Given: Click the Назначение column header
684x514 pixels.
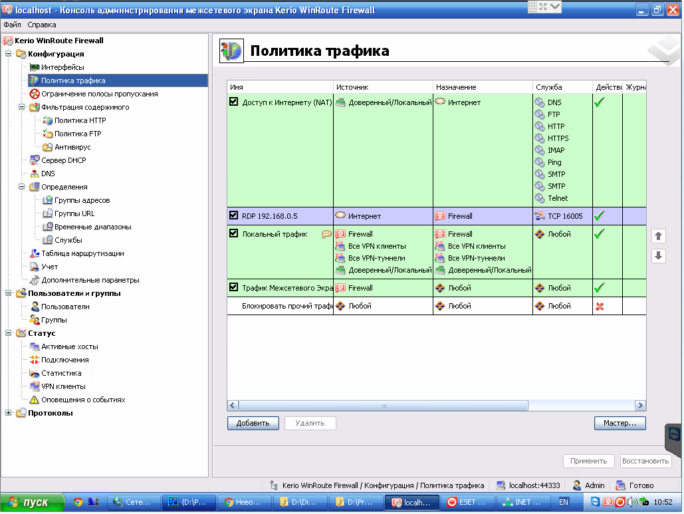Looking at the screenshot, I should point(483,87).
